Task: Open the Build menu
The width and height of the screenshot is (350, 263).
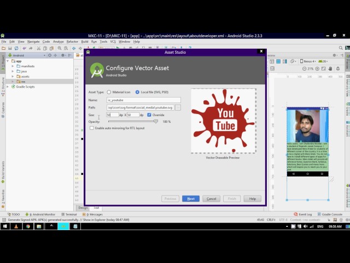Action: tap(85, 42)
